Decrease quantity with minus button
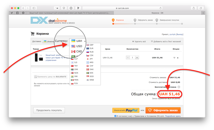The height and width of the screenshot is (130, 214). point(128,58)
